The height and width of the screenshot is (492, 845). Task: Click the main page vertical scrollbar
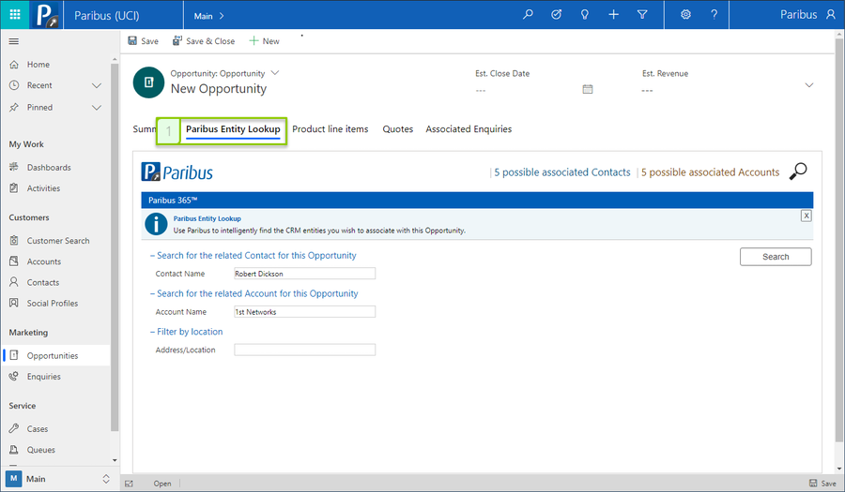tap(839, 239)
